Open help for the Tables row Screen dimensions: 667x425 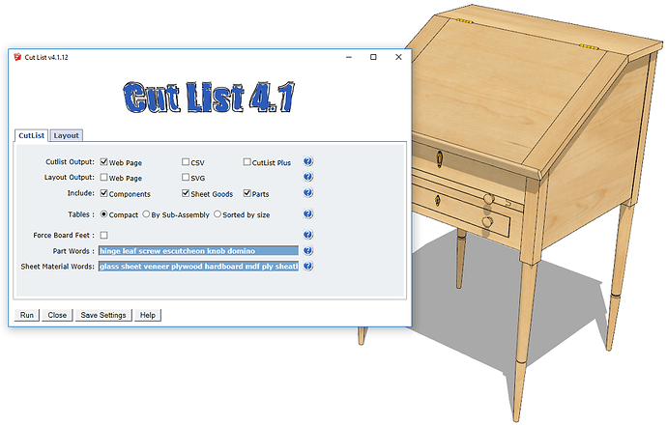click(x=308, y=213)
